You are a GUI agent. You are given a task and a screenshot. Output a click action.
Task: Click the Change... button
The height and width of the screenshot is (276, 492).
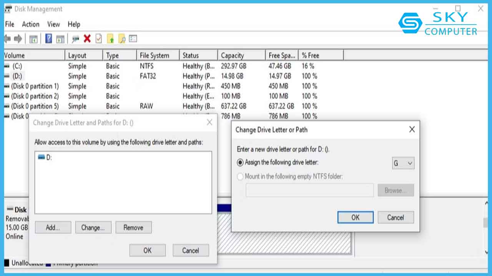[x=93, y=227]
